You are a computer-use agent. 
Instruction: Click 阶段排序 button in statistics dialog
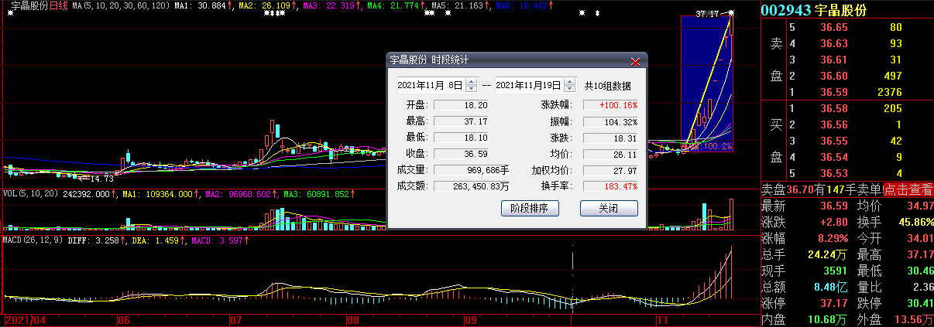(530, 208)
